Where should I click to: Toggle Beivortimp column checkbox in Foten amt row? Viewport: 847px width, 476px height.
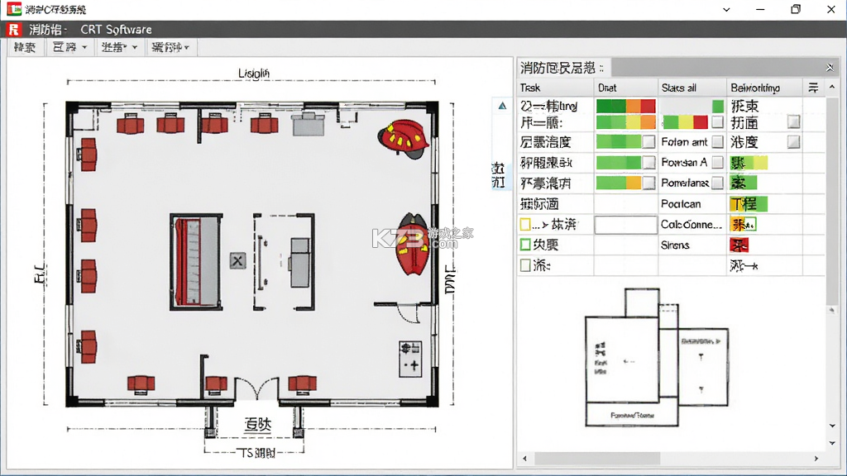pos(793,142)
